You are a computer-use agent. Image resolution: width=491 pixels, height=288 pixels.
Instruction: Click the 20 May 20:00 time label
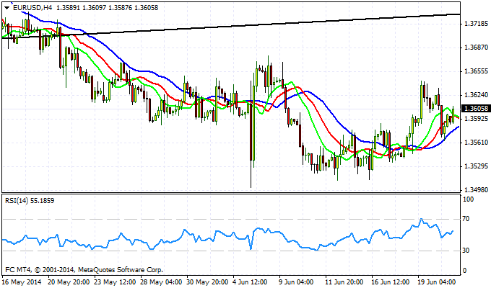[x=69, y=282]
